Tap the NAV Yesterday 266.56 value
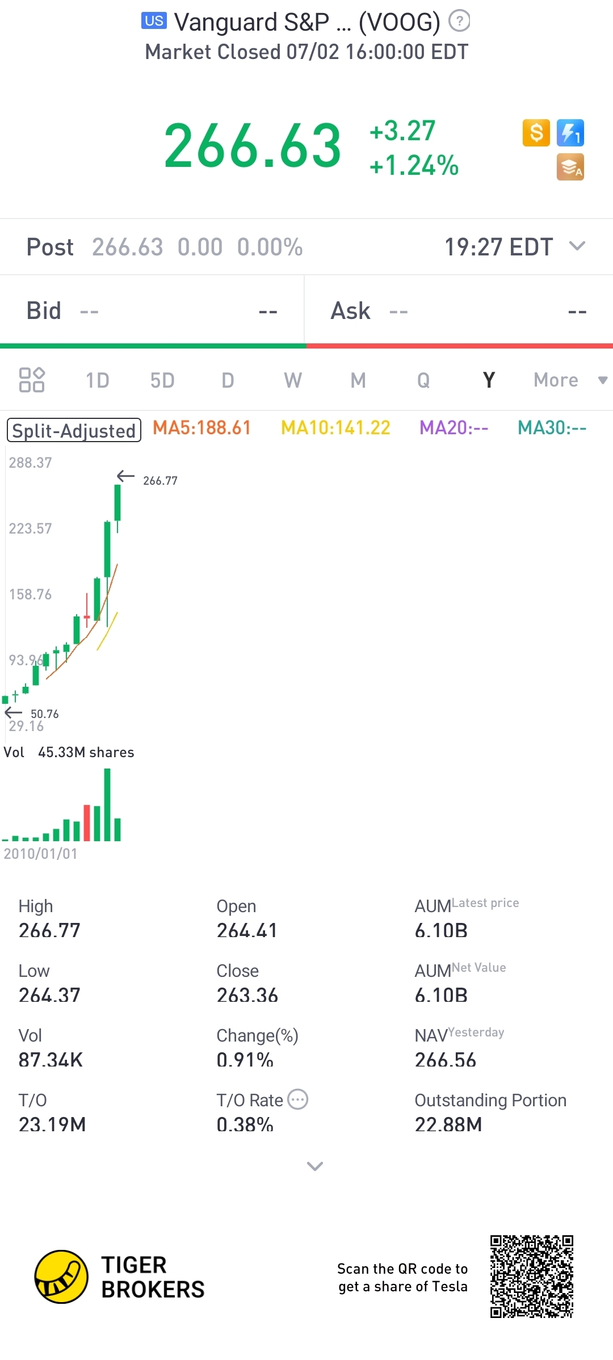The height and width of the screenshot is (1360, 613). tap(446, 1060)
